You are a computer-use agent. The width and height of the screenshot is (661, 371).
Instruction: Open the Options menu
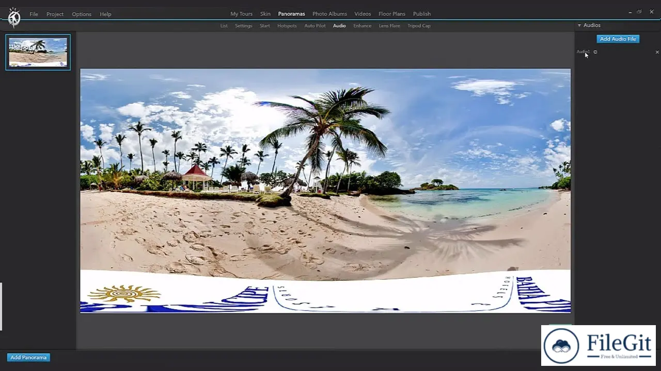pos(82,14)
